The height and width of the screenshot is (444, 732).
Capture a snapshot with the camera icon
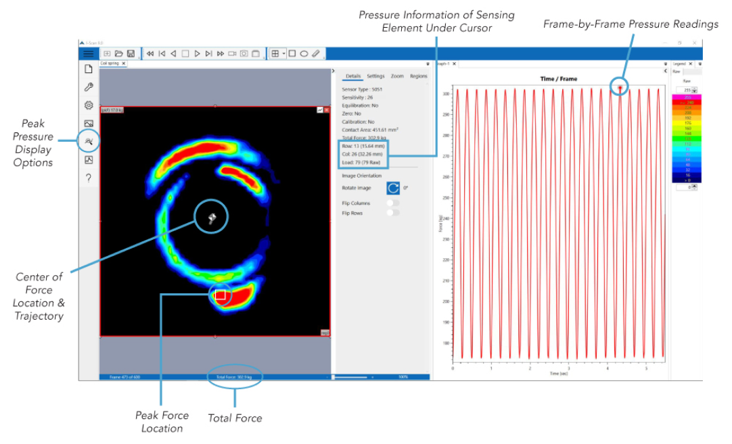click(244, 53)
